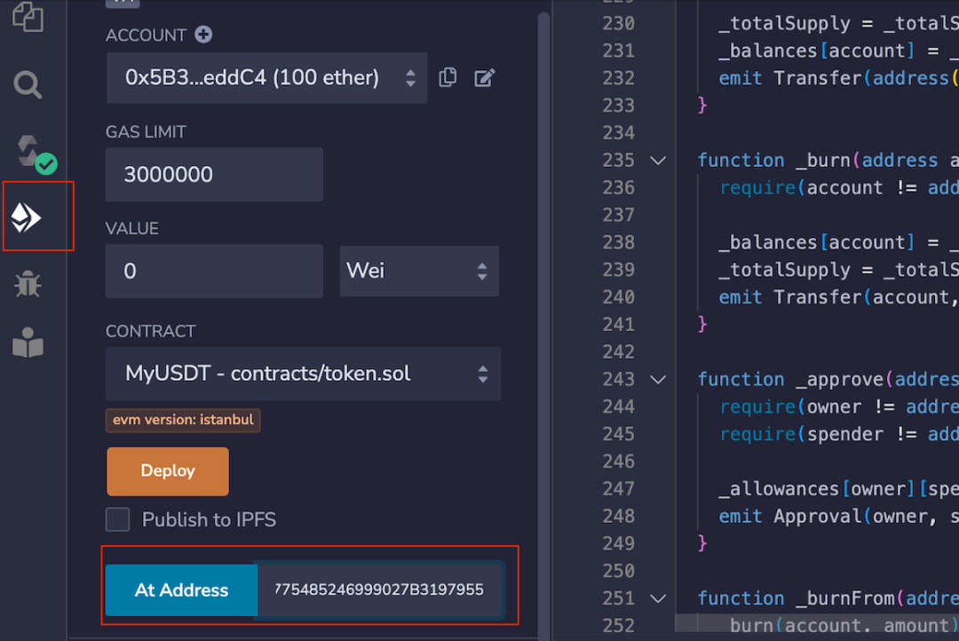
Task: Click the deploy panel vertical scrollbar
Action: pos(543,266)
